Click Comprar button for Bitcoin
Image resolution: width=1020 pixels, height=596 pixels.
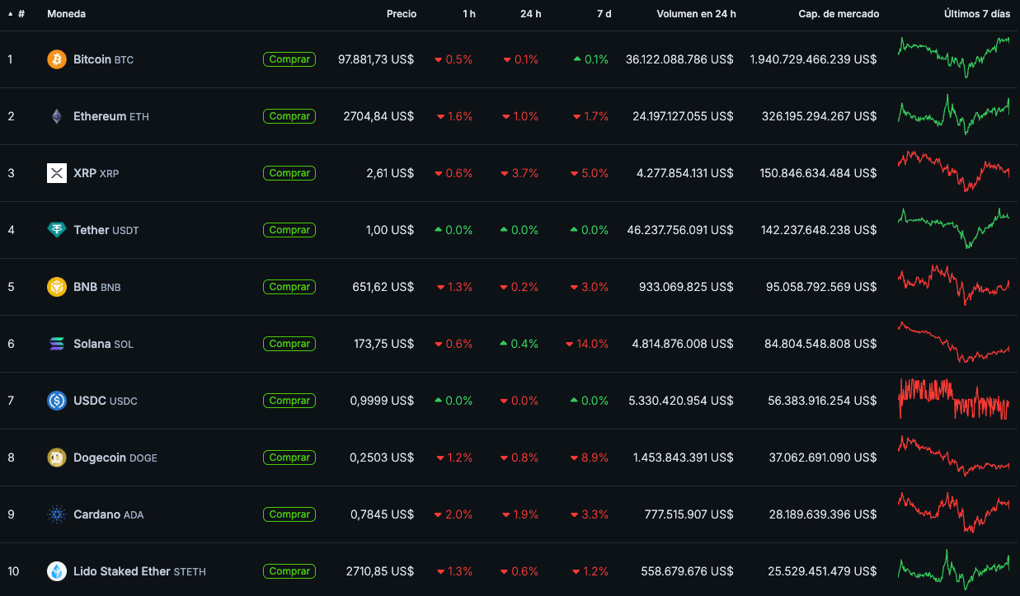289,59
